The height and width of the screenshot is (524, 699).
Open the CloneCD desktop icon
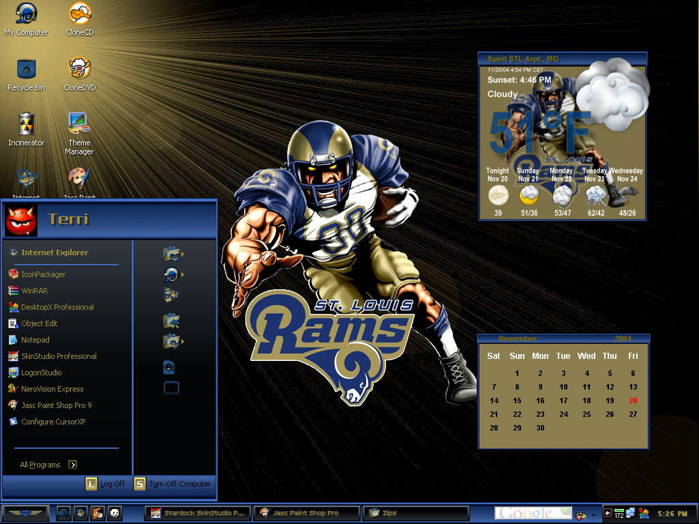click(80, 18)
